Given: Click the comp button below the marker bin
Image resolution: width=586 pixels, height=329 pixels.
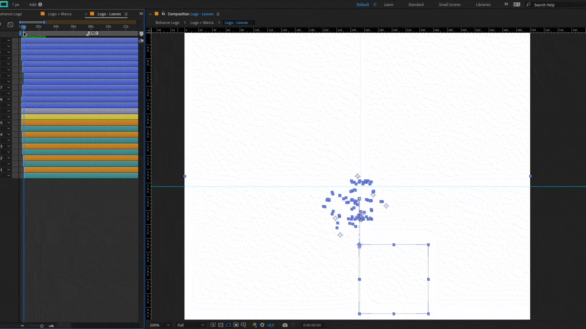Looking at the screenshot, I should pyautogui.click(x=141, y=41).
